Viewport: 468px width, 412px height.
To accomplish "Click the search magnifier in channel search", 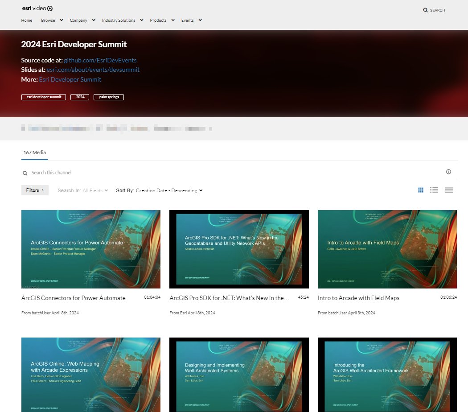I will click(25, 173).
